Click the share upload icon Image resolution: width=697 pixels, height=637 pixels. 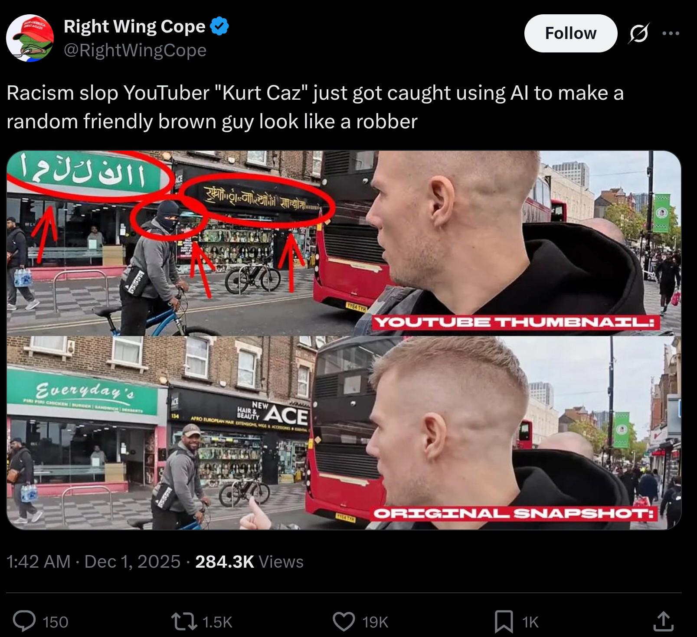[x=664, y=621]
